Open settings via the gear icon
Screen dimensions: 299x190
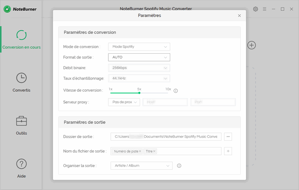tap(255, 9)
